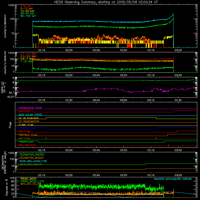The image size is (200, 200).
Task: Click the REAR_DEC_WEIGHT legend label
Action: coord(31,164)
